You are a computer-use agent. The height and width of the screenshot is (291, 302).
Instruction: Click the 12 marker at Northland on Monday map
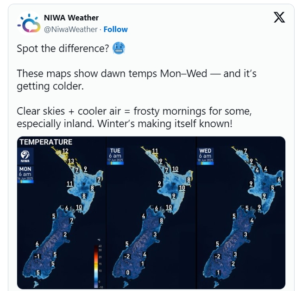[x=65, y=151]
